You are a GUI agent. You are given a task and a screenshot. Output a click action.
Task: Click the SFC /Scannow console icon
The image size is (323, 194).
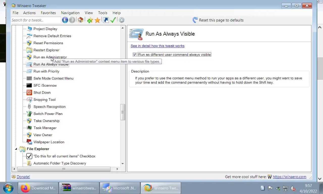click(29, 85)
